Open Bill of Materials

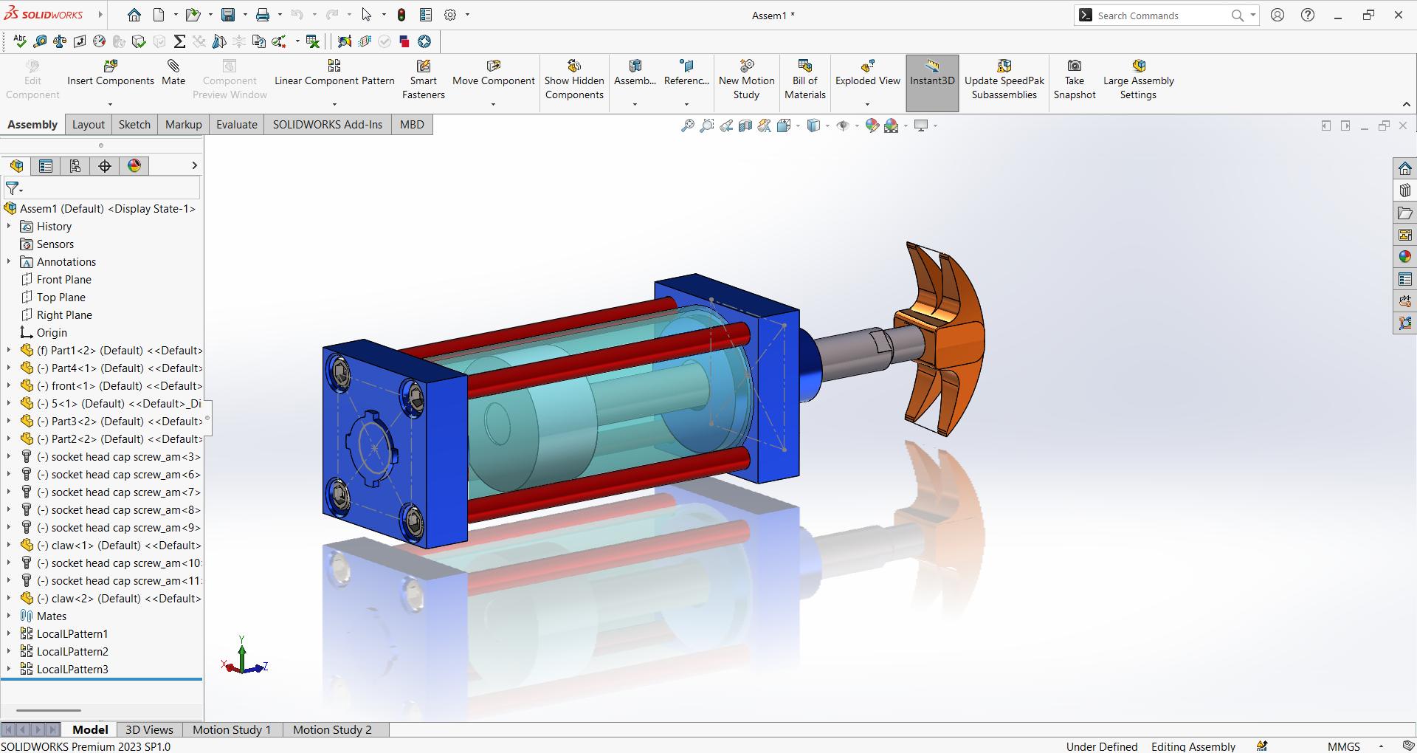click(805, 80)
